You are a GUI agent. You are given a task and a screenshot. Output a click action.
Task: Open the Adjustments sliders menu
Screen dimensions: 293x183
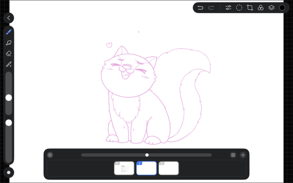tap(228, 8)
